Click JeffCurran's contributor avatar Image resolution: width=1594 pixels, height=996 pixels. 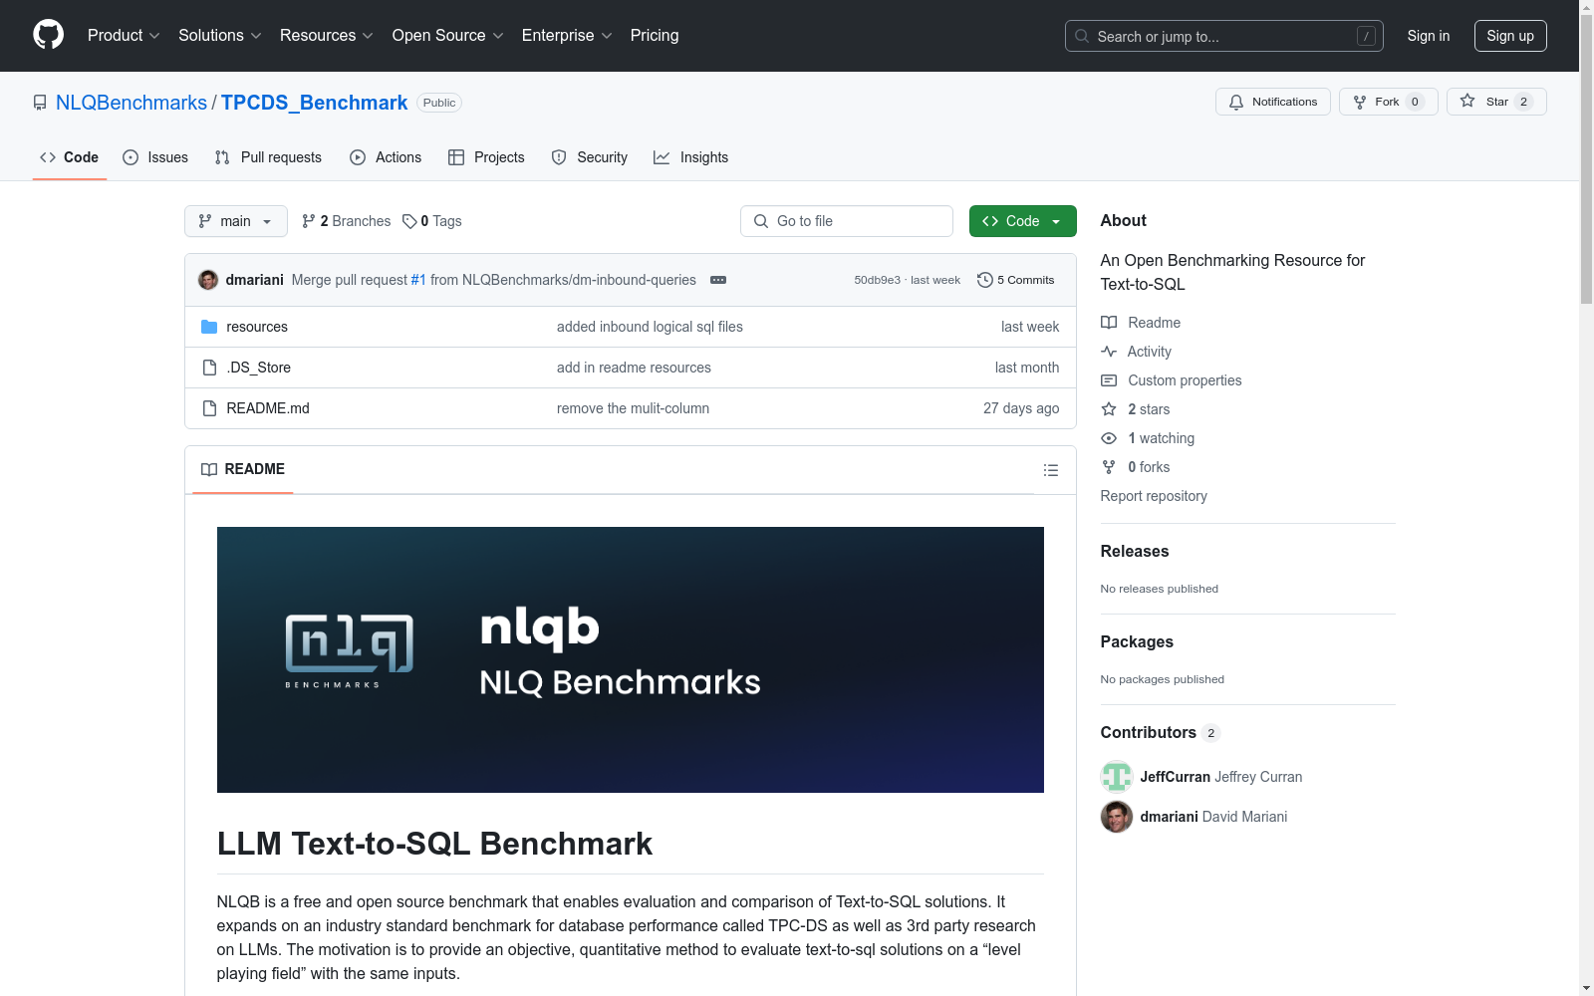[x=1117, y=777]
